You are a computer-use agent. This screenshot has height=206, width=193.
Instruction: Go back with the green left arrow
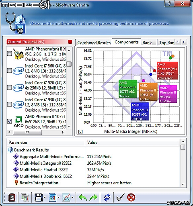[83, 198]
